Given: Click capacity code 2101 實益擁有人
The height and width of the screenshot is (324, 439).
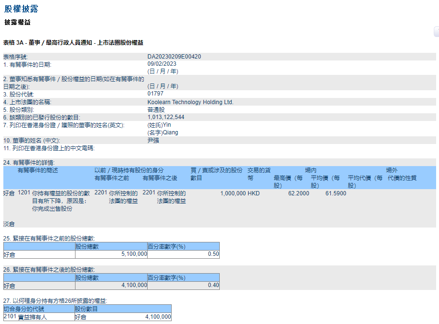Looking at the screenshot, I should pyautogui.click(x=32, y=317).
